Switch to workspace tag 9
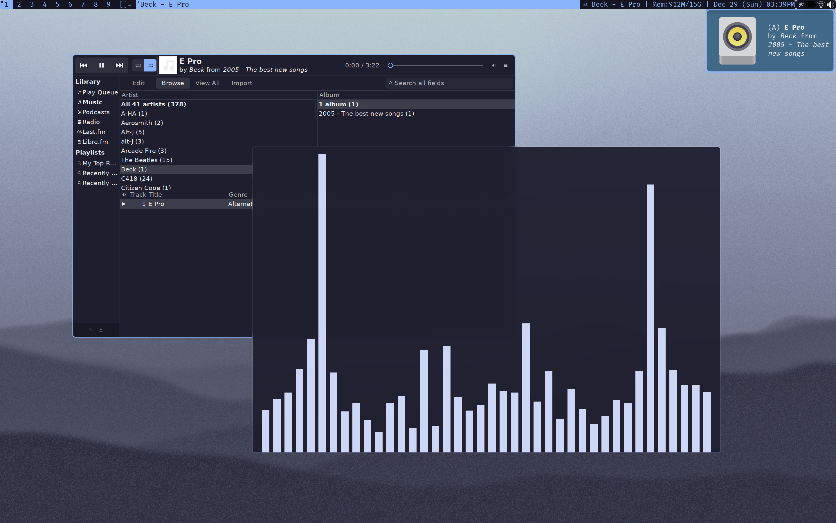The width and height of the screenshot is (836, 523). 109,4
